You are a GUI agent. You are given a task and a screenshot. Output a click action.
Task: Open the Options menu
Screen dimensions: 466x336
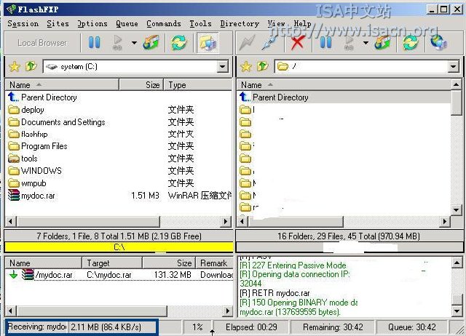[x=92, y=23]
